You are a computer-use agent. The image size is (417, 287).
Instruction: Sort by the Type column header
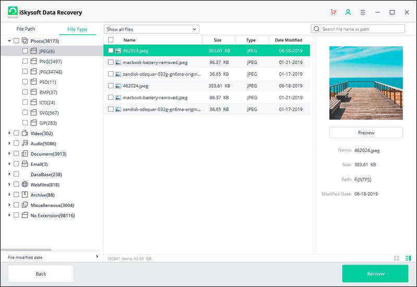[x=251, y=40]
